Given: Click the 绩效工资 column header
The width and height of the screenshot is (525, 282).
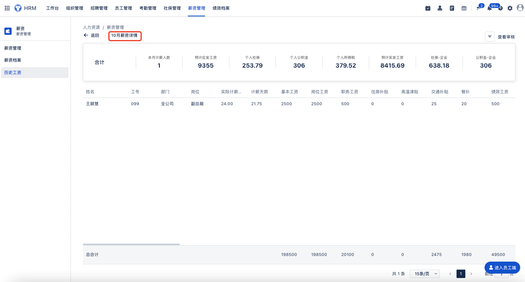Looking at the screenshot, I should point(500,92).
